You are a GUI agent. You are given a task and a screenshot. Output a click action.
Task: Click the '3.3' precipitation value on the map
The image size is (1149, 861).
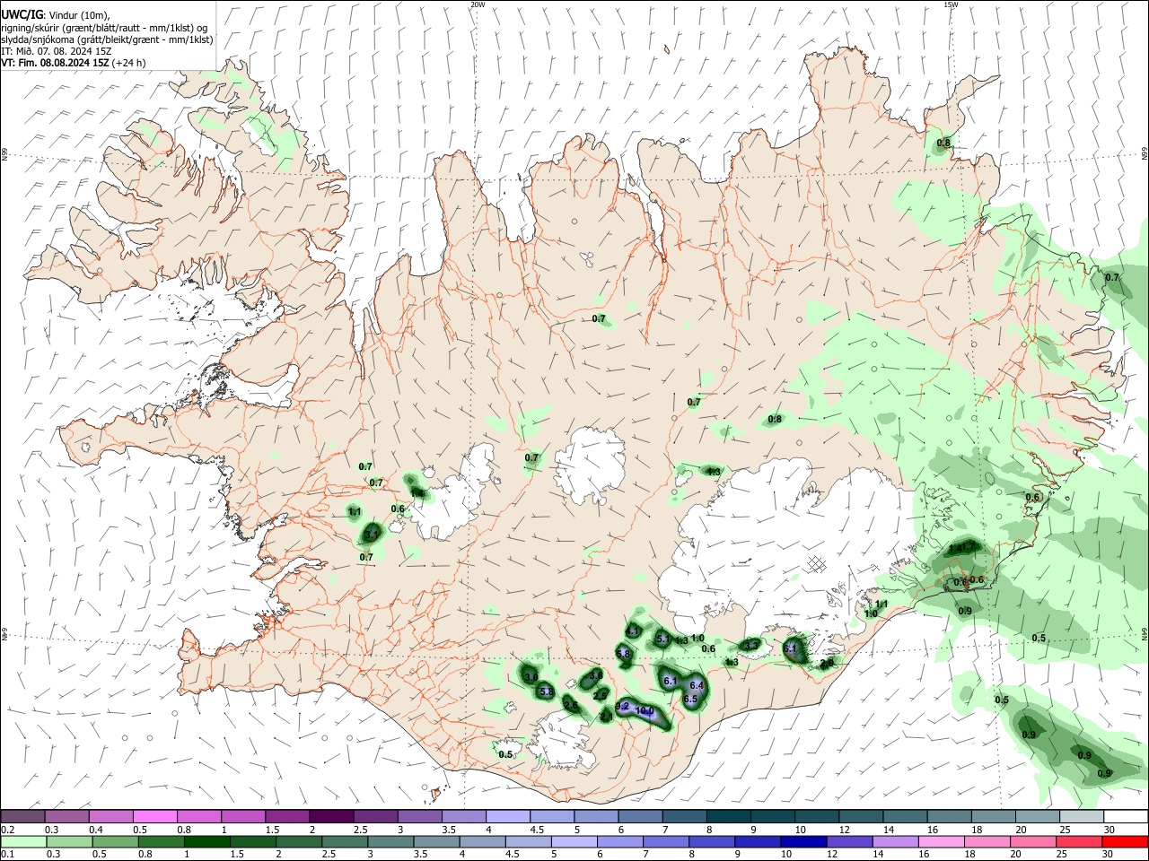point(751,646)
